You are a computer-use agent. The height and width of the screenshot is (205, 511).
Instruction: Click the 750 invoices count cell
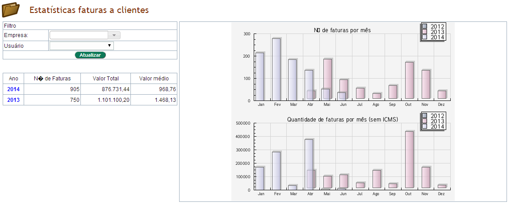52,100
